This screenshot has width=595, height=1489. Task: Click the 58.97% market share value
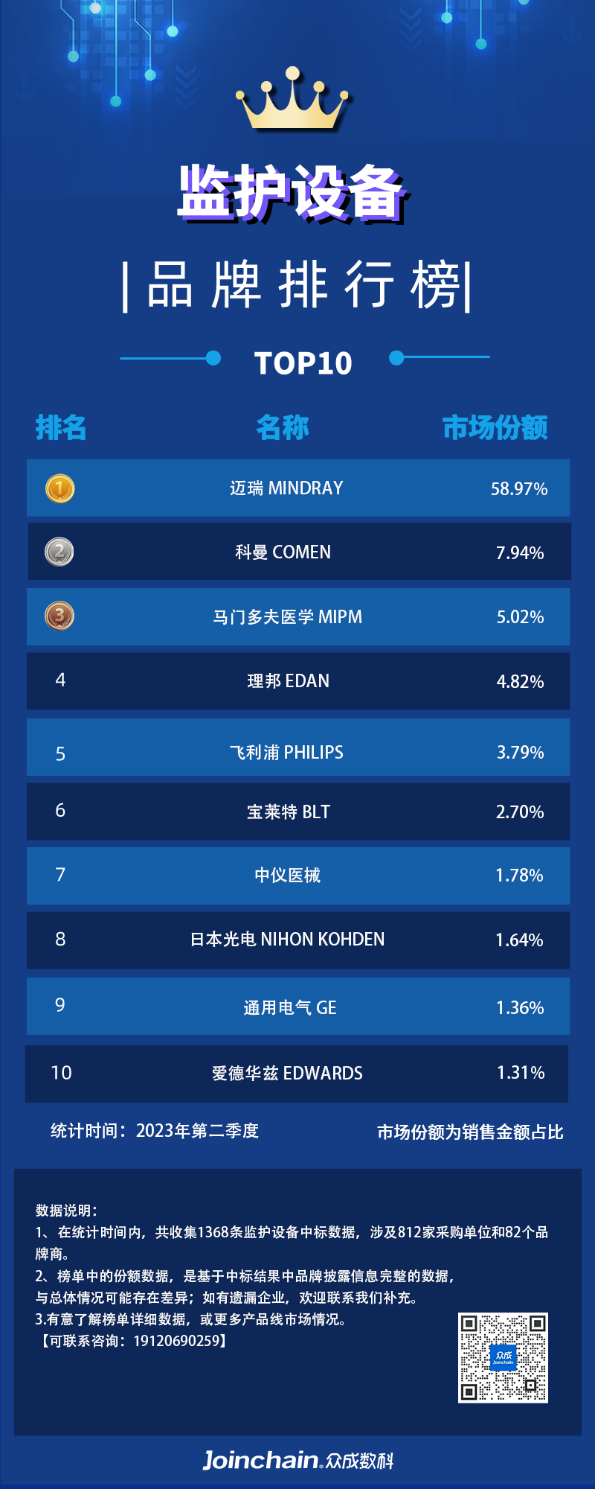tap(519, 489)
